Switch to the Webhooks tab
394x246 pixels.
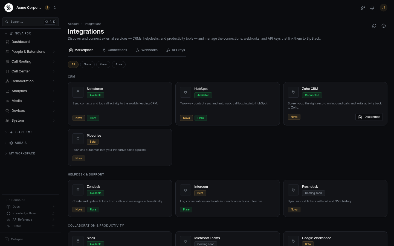pyautogui.click(x=147, y=50)
